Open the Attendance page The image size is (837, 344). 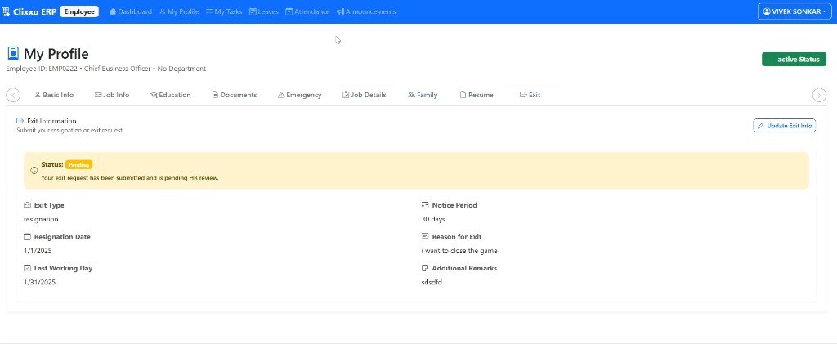(x=307, y=11)
